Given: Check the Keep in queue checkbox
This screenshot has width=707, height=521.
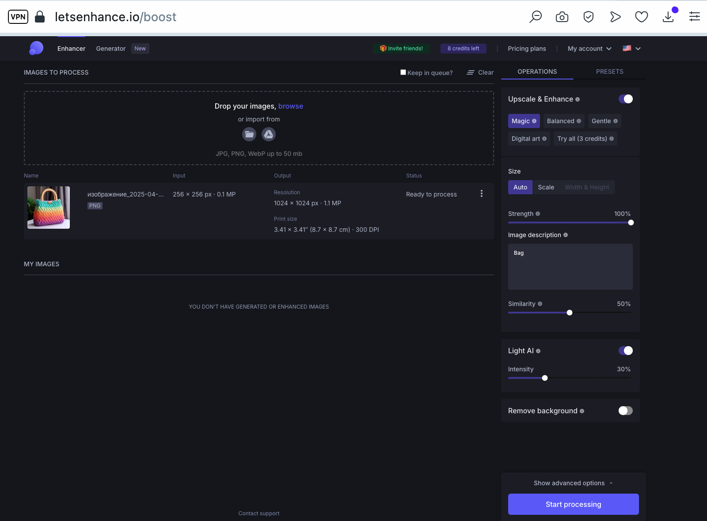Looking at the screenshot, I should pos(403,72).
